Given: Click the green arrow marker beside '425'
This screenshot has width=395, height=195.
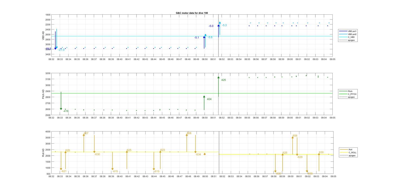Looking at the screenshot, I should [x=218, y=77].
